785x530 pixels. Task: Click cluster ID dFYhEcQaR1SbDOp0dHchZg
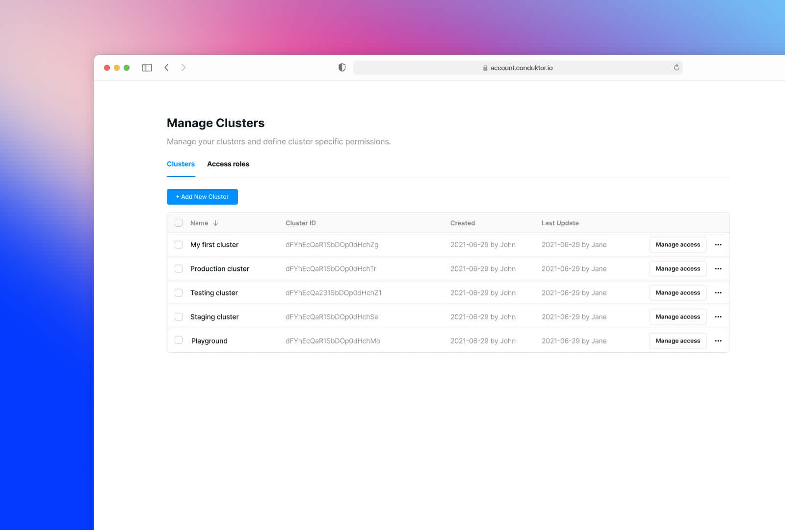point(332,245)
